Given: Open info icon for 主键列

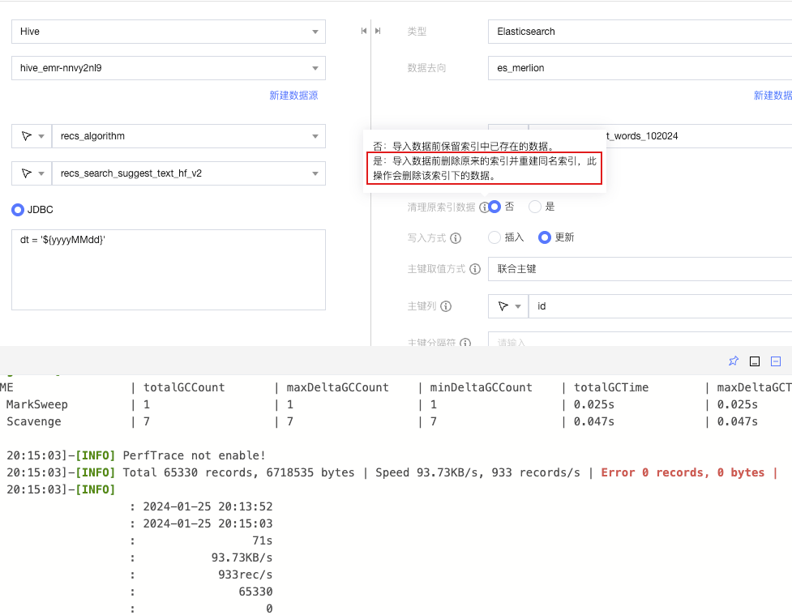Looking at the screenshot, I should point(446,306).
